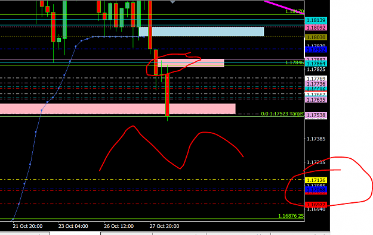Select the '0.0 1.17523 Target' label
This screenshot has height=235, width=373.
coord(282,114)
